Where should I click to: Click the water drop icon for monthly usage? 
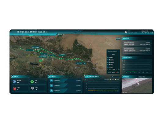(x=51, y=85)
